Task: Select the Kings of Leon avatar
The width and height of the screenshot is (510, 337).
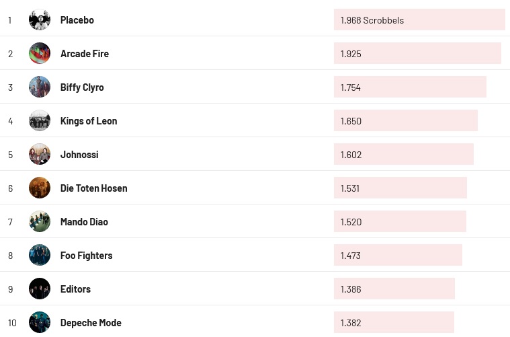Action: [x=40, y=120]
